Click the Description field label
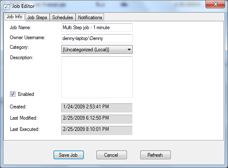 (x=22, y=58)
